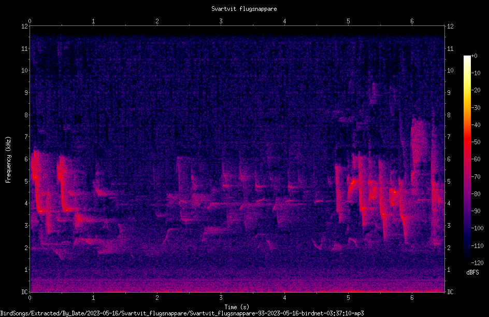Click the file path text at bottom
This screenshot has width=489, height=317.
coord(182,313)
